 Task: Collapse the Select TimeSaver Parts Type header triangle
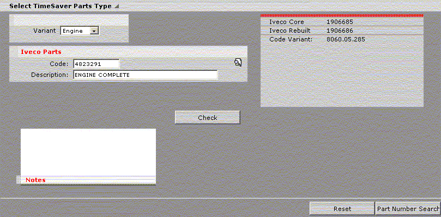click(117, 6)
